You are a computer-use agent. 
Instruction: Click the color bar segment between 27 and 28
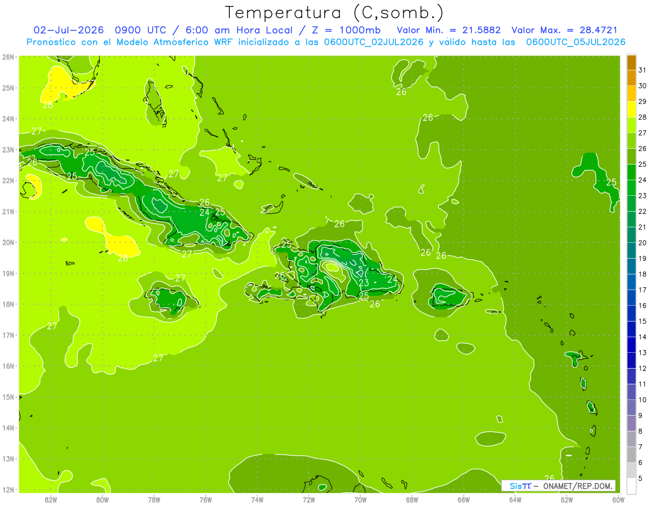[x=631, y=125]
